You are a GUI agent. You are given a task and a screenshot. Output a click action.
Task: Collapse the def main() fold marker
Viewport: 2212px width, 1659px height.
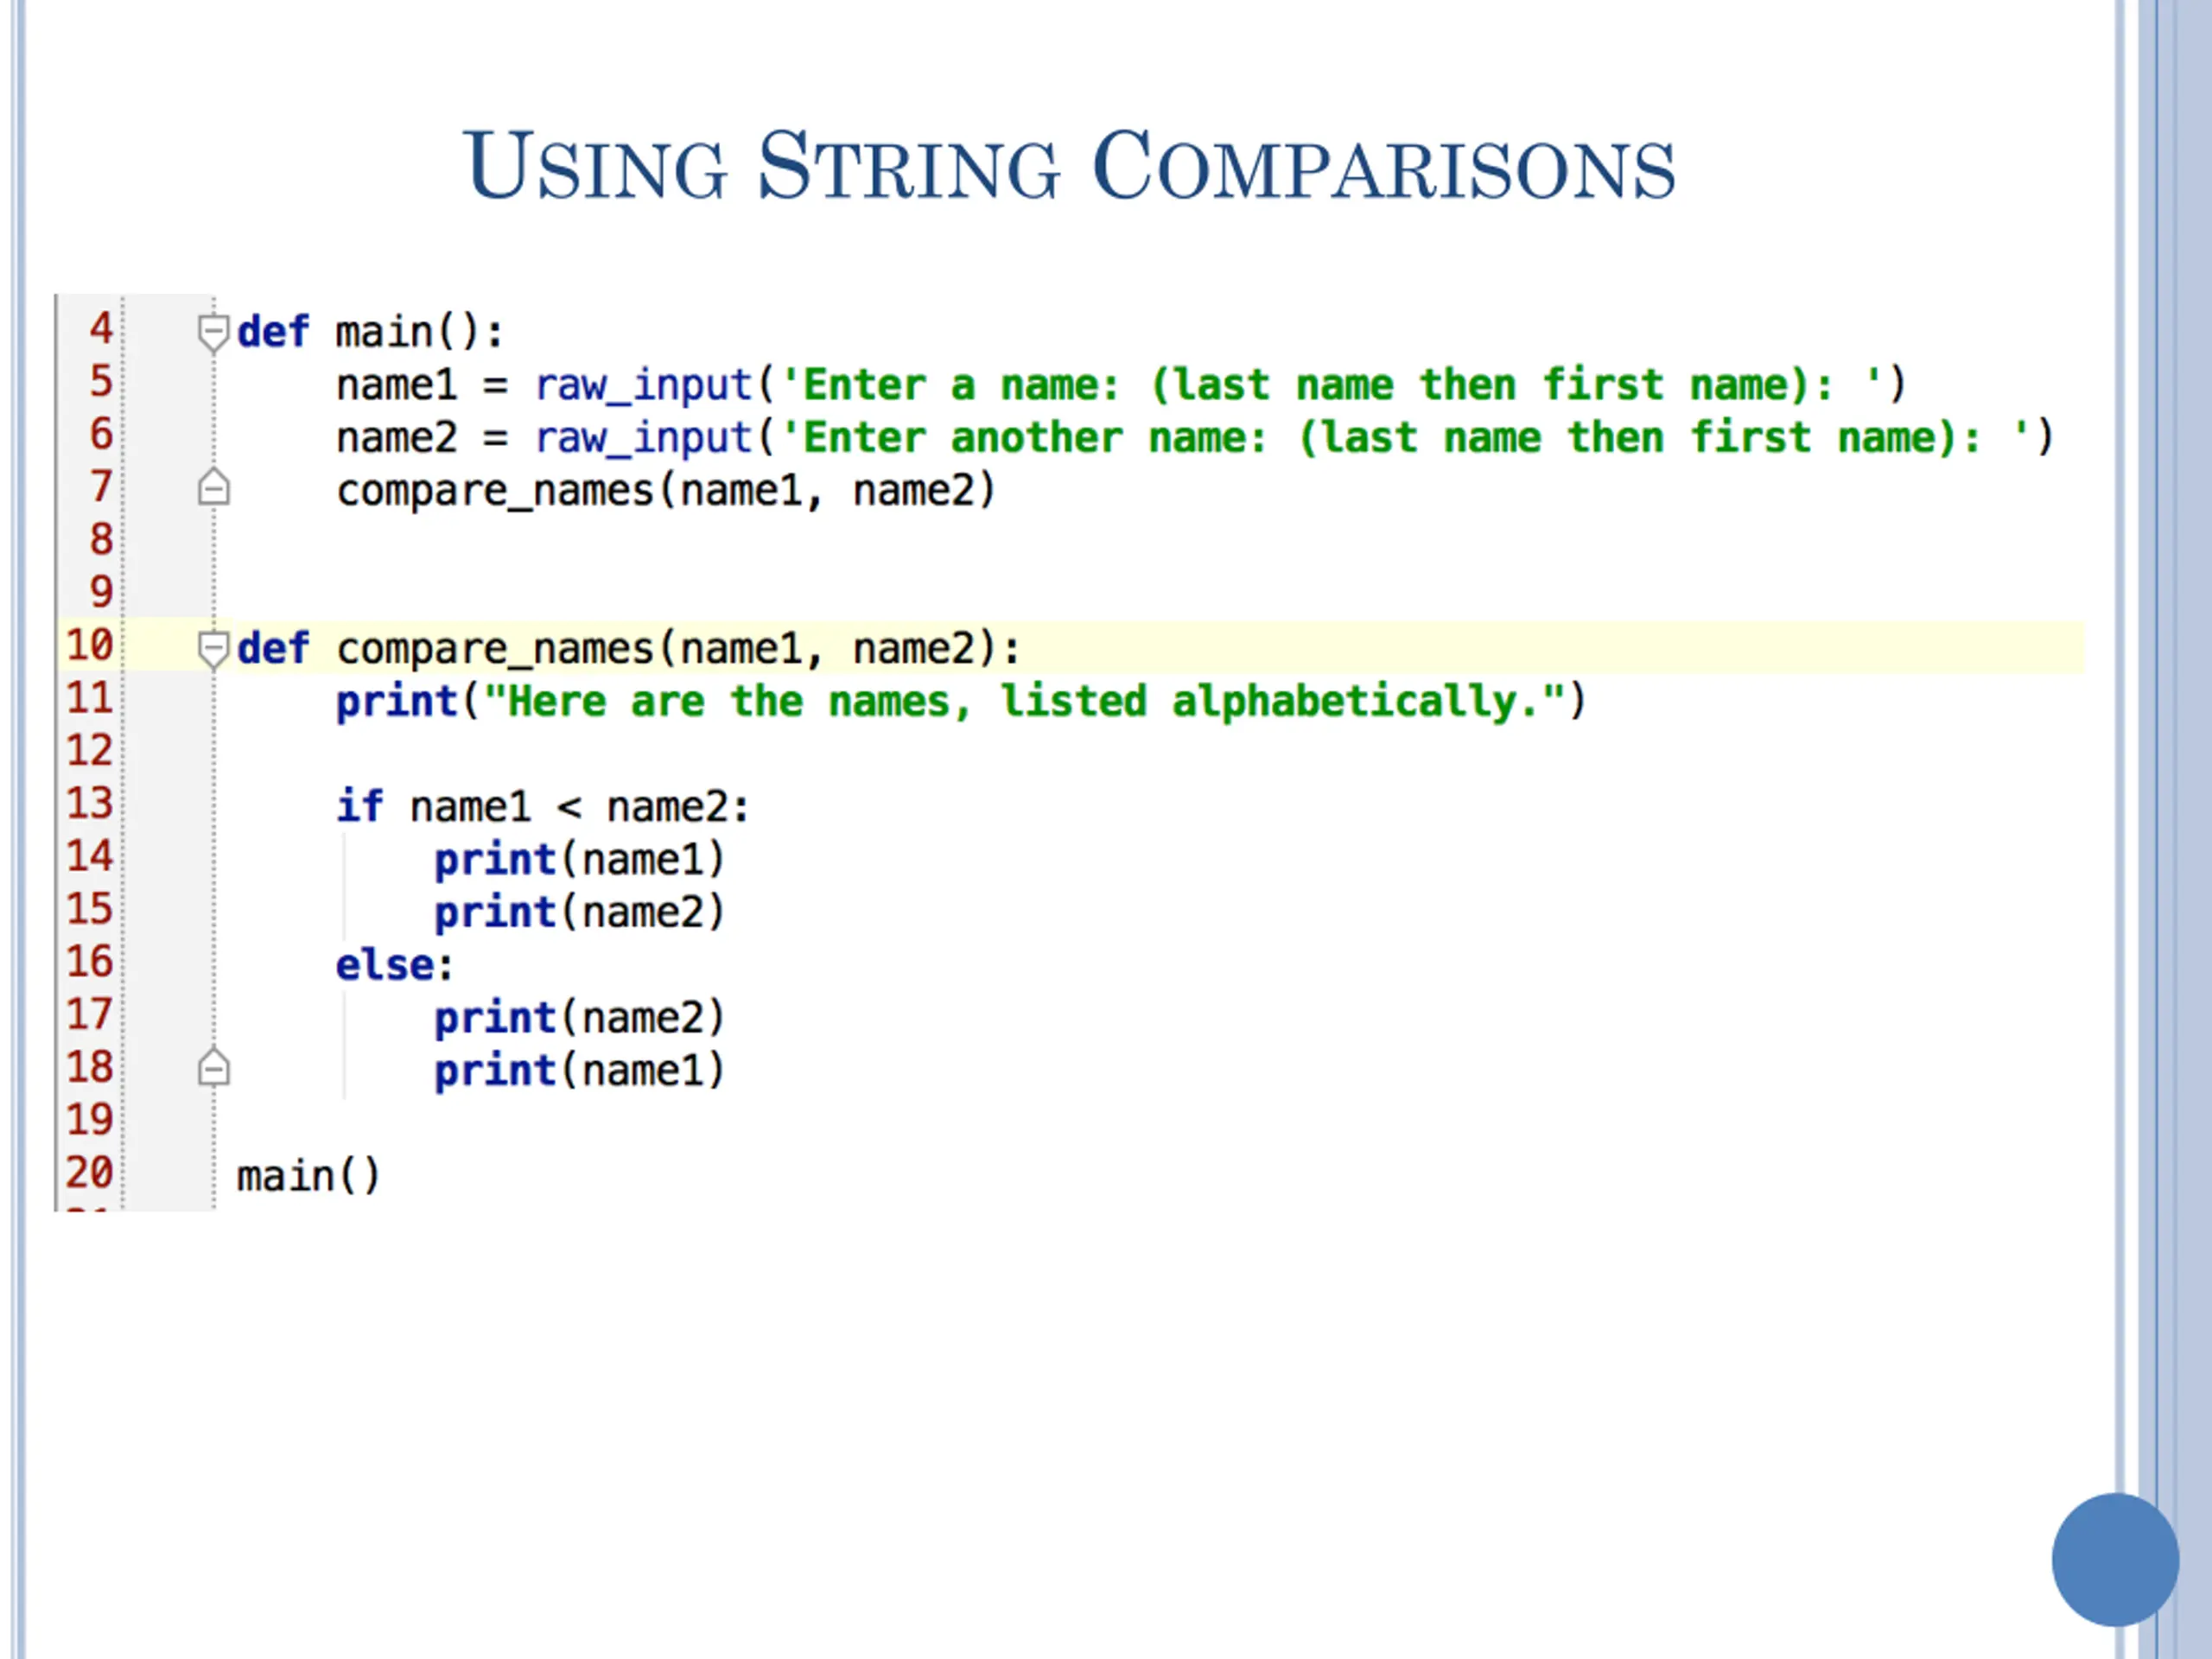(213, 333)
